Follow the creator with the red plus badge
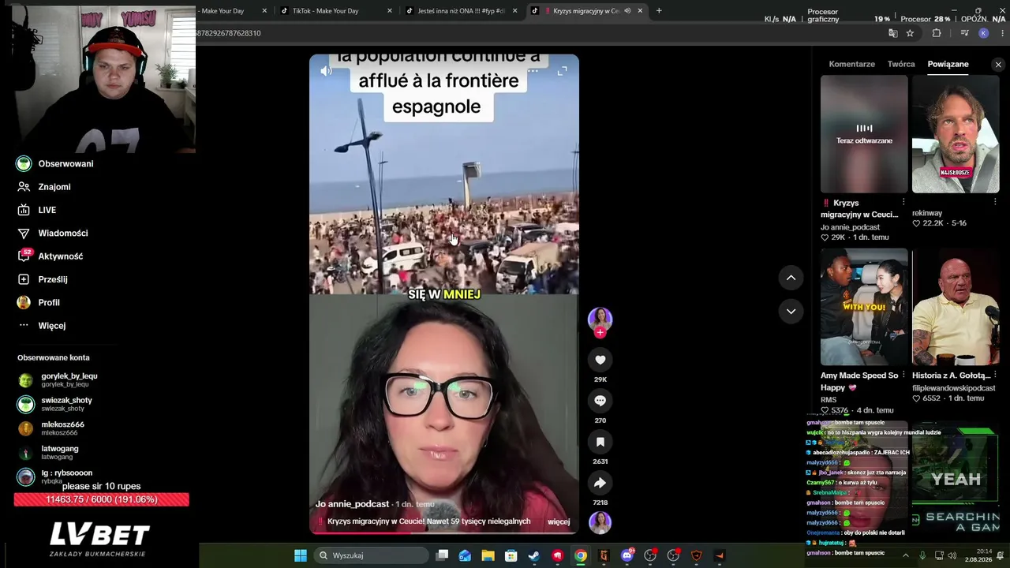The height and width of the screenshot is (568, 1010). (600, 332)
